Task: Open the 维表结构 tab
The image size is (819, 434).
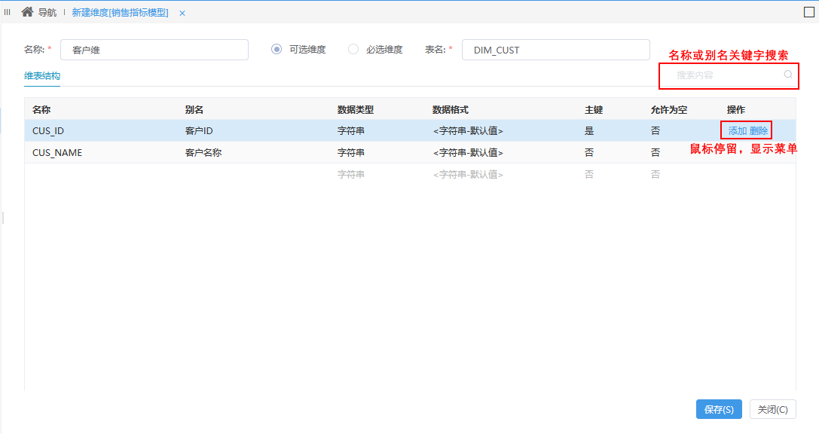Action: [x=42, y=76]
